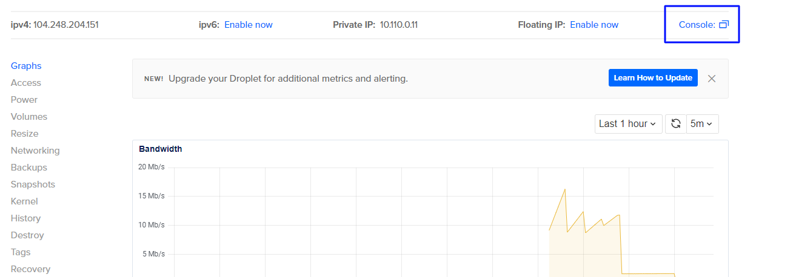The width and height of the screenshot is (796, 277).
Task: Expand the 5m refresh interval dropdown
Action: pyautogui.click(x=702, y=123)
